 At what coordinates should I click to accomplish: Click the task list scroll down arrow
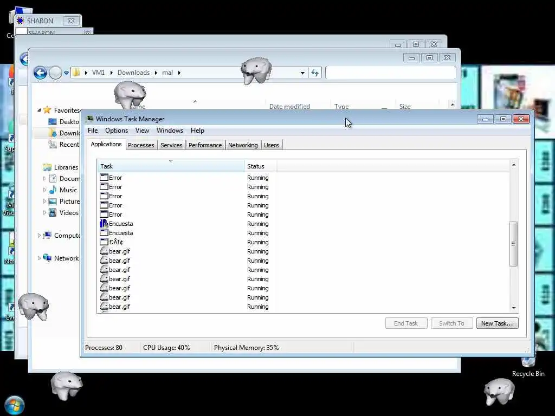pyautogui.click(x=514, y=308)
